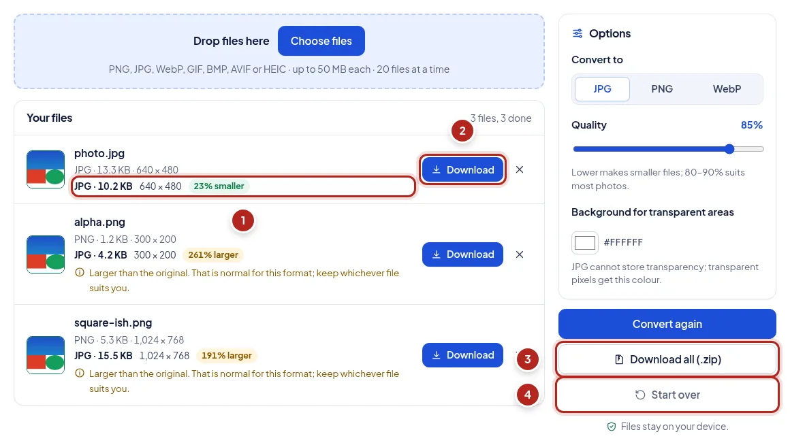Click the 'Your files' heading
Viewport: 790px width, 447px height.
[49, 118]
